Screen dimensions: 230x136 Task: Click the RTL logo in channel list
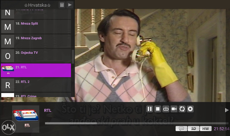8,70
